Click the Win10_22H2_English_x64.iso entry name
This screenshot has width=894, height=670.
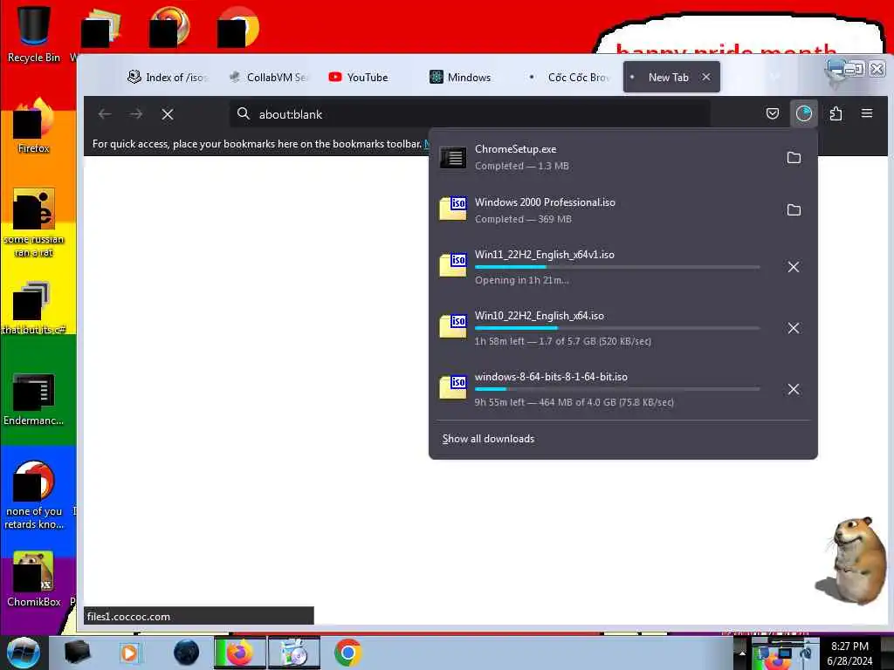pos(540,316)
